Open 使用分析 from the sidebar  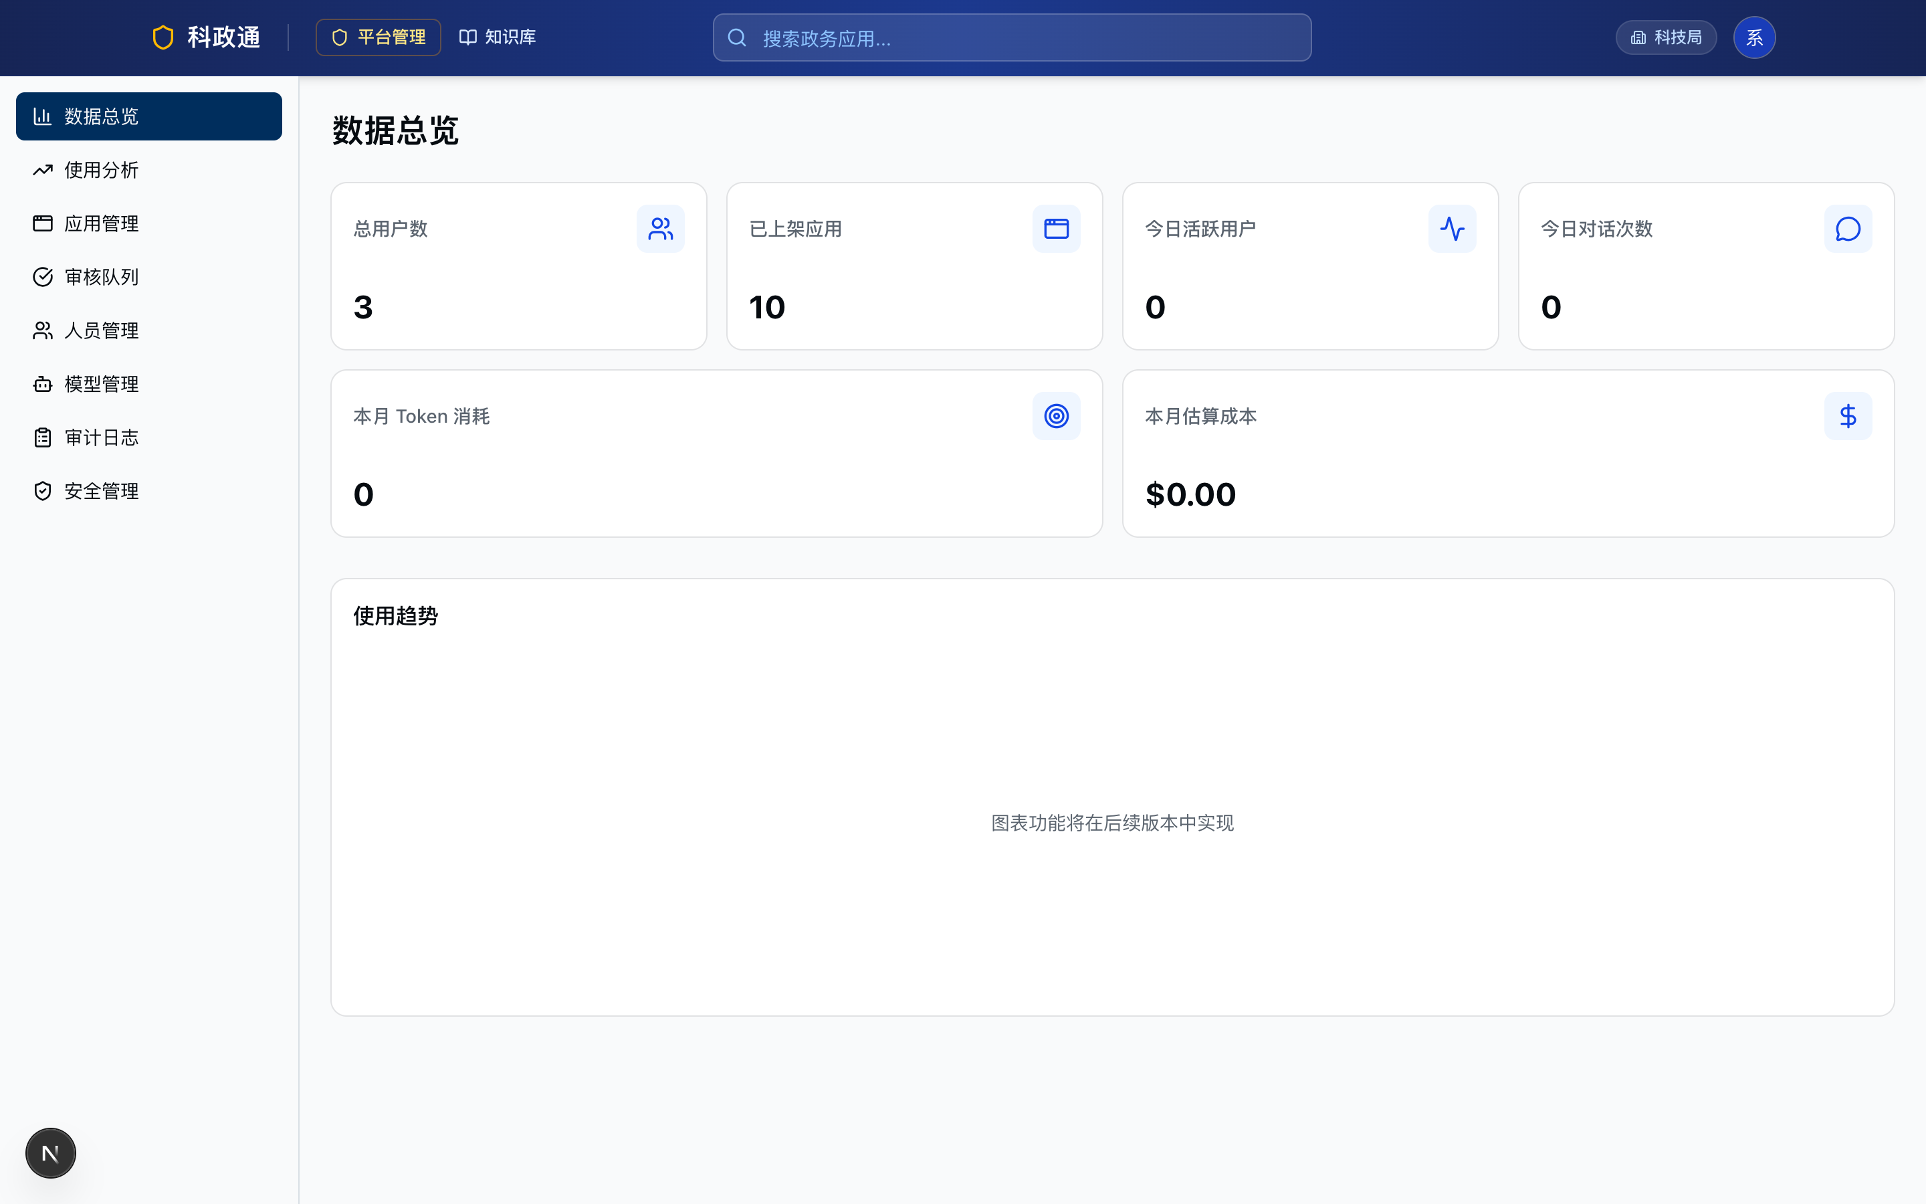149,170
